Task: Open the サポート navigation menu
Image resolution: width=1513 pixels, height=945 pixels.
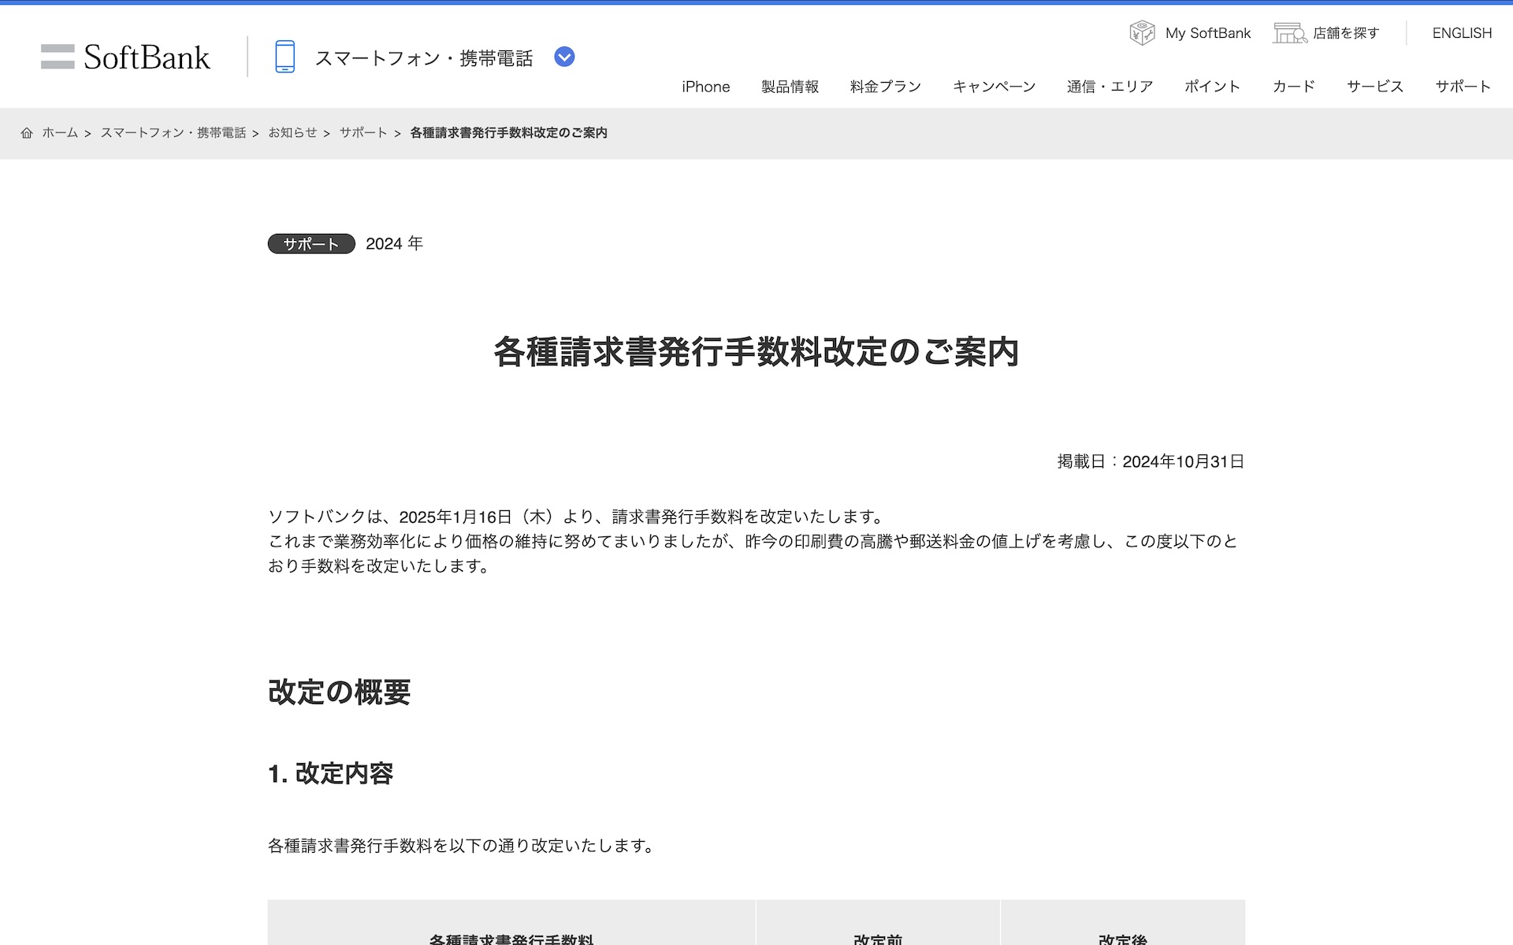Action: tap(1463, 87)
